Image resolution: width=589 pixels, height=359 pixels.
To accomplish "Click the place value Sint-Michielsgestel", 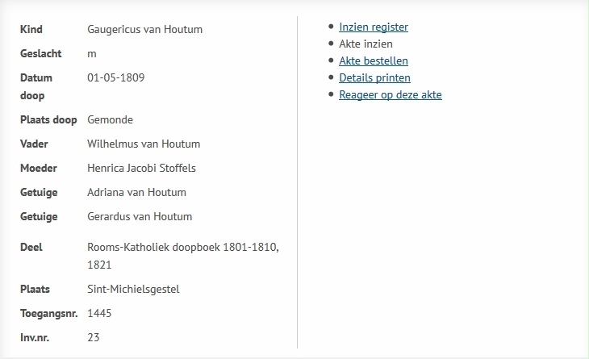I will [133, 290].
